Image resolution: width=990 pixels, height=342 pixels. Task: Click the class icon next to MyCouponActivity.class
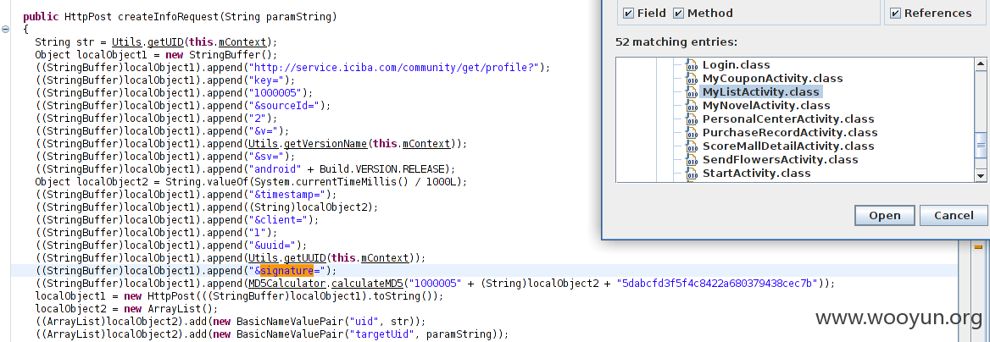(693, 78)
